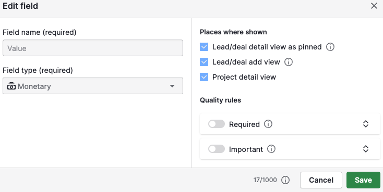Click the Field name Value input
Image resolution: width=383 pixels, height=192 pixels.
93,48
